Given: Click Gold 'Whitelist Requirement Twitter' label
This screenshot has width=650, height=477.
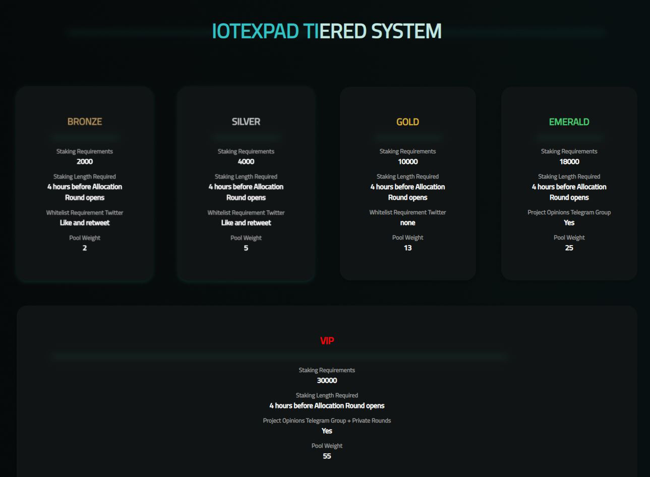Looking at the screenshot, I should coord(408,212).
